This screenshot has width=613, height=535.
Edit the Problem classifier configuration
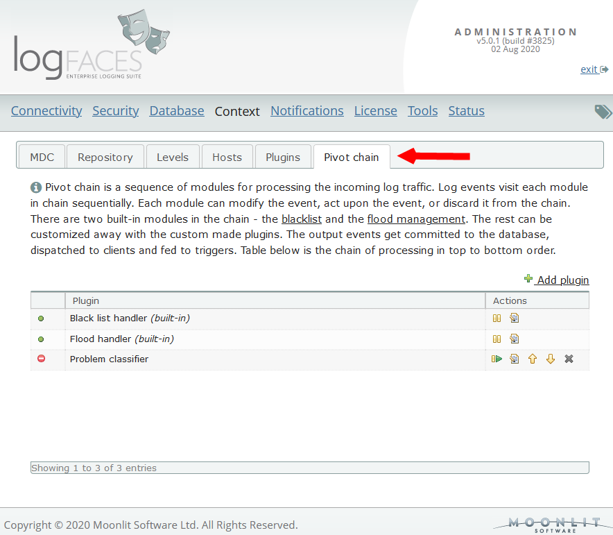[x=515, y=359]
